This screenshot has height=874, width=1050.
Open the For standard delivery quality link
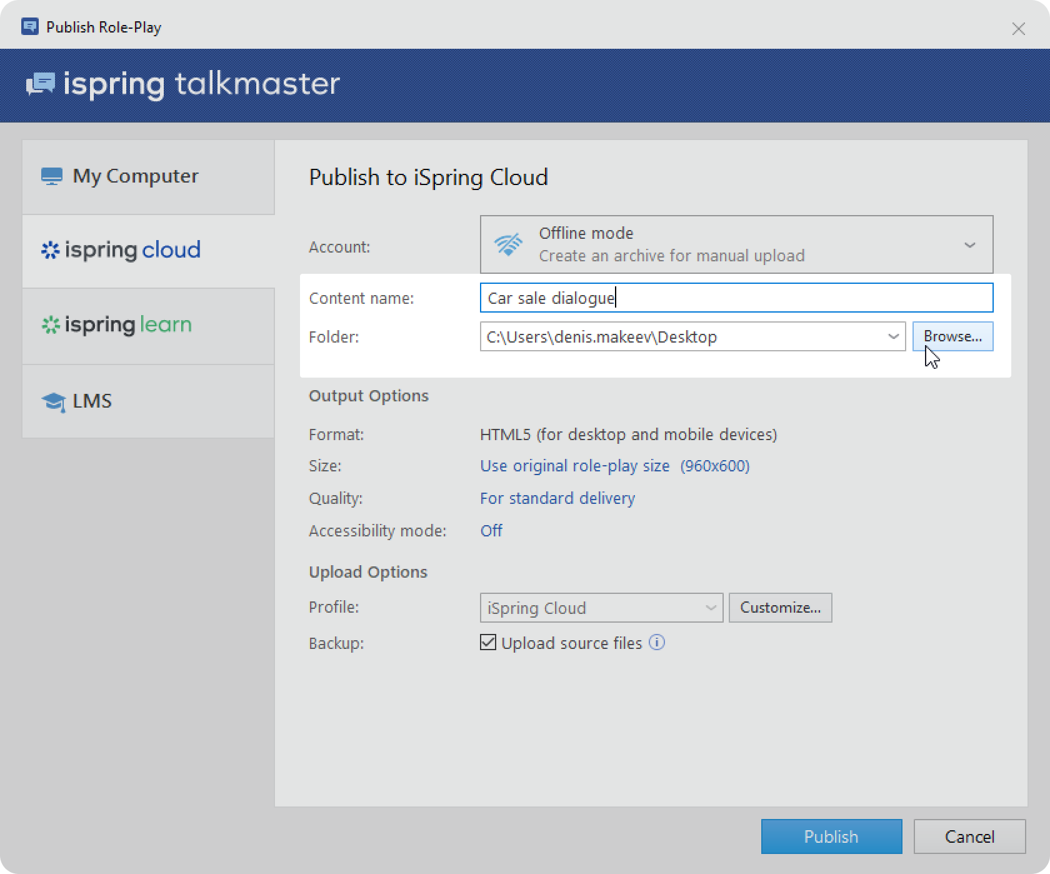tap(557, 498)
